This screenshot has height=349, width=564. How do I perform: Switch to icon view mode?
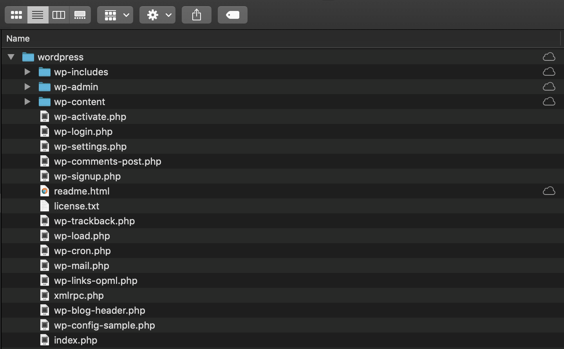[x=16, y=15]
